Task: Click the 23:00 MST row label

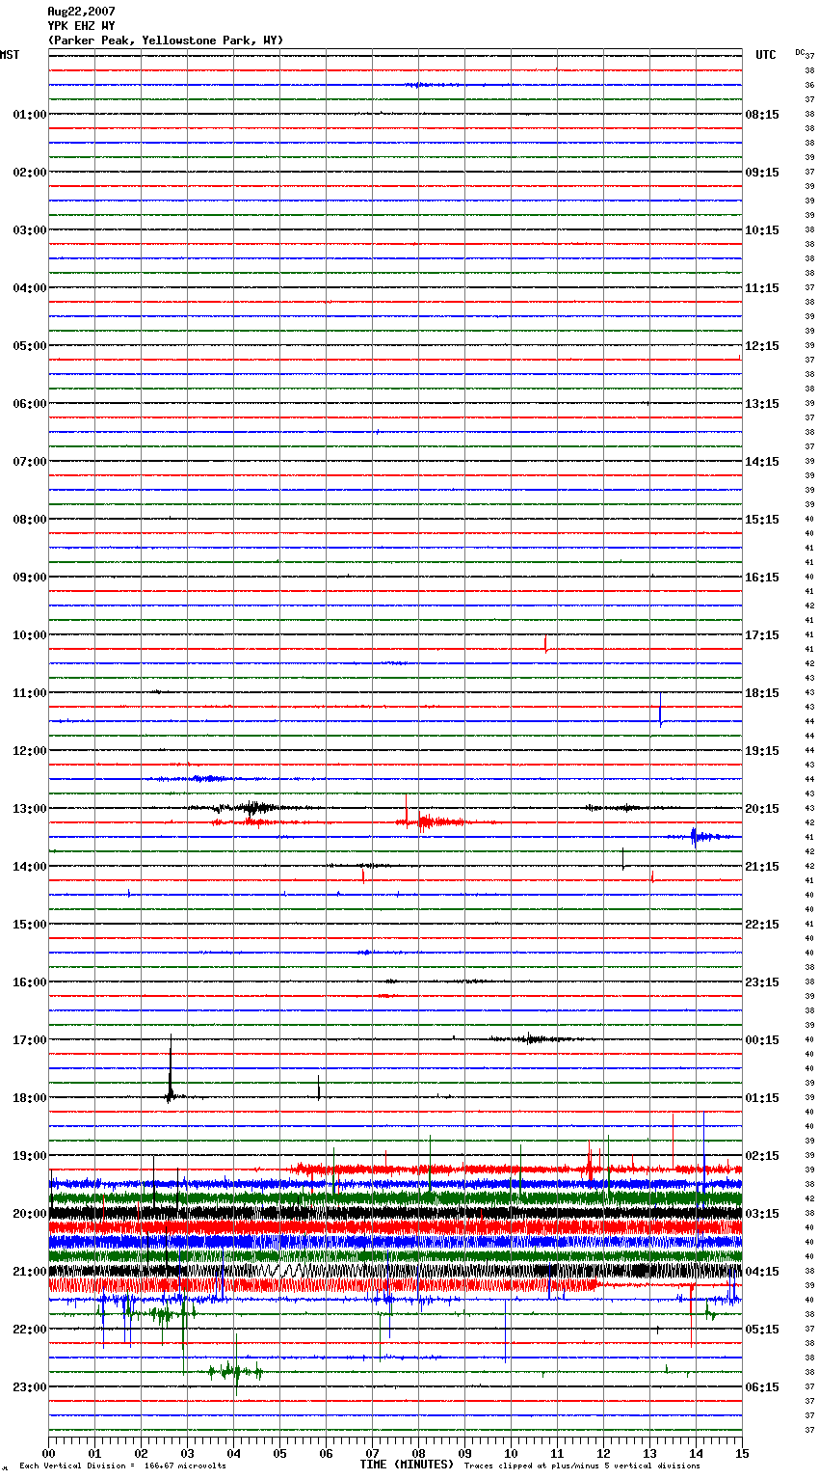Action: click(29, 1387)
